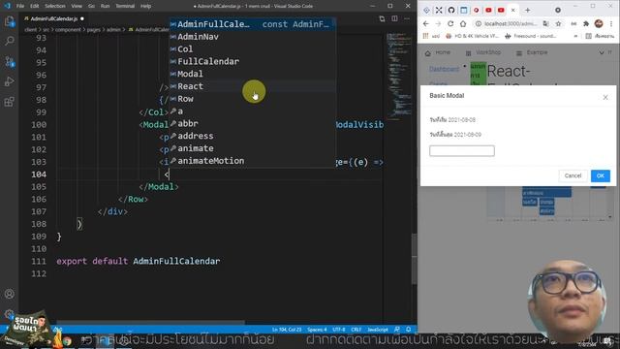Open the Accounts menu in activity bar
The height and width of the screenshot is (349, 620).
[9, 294]
